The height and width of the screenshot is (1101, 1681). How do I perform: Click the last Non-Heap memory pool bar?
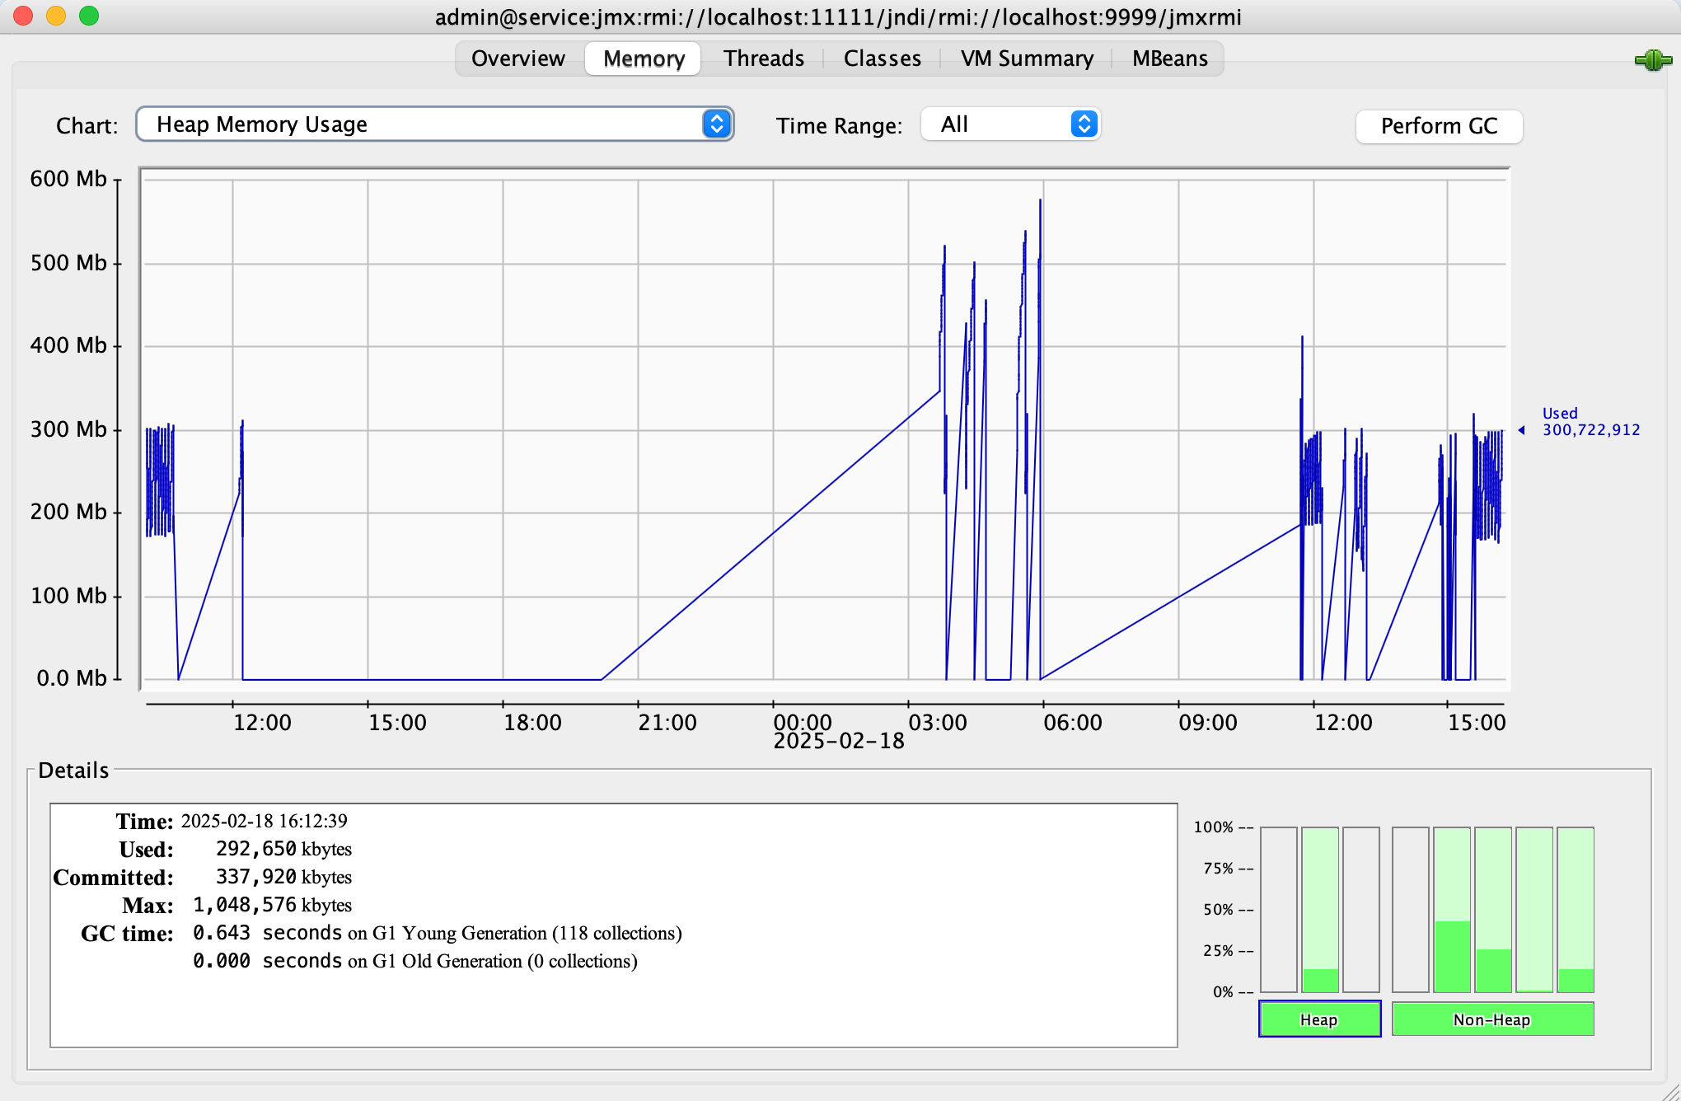click(1576, 910)
